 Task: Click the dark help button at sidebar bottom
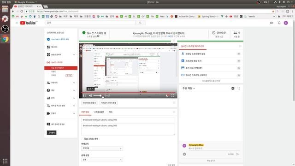[52, 133]
